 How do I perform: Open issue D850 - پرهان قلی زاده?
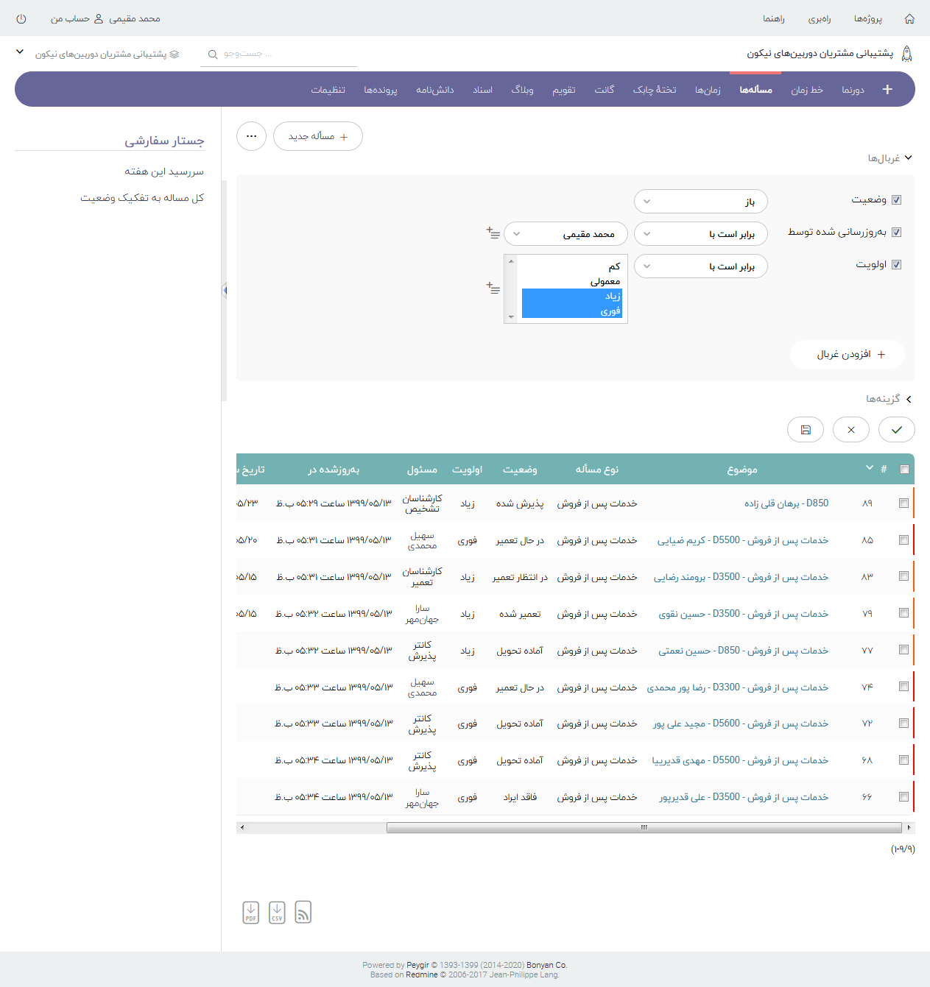tap(786, 503)
